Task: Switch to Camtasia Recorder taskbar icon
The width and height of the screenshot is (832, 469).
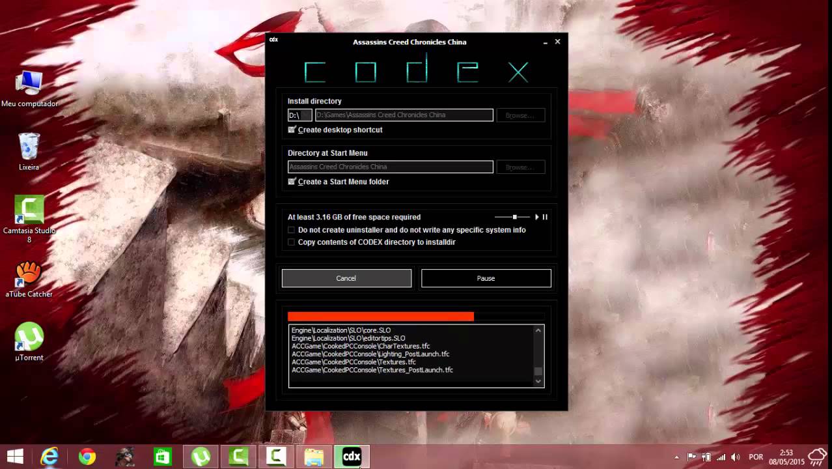Action: 276,457
